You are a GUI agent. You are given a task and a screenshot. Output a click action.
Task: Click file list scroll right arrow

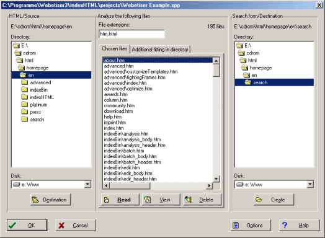tap(210, 185)
